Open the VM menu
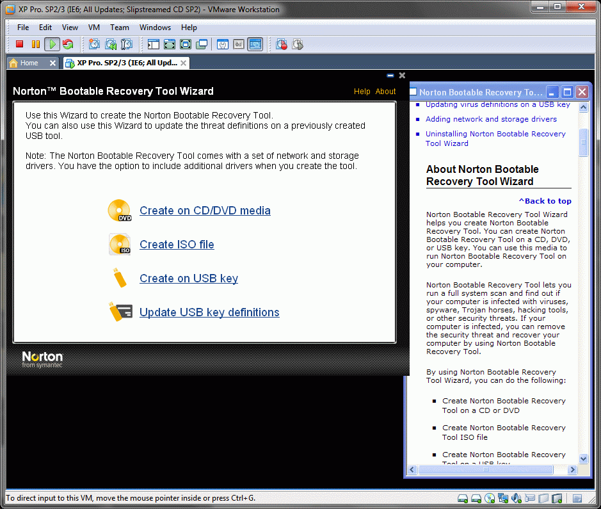This screenshot has height=509, width=601. (94, 28)
